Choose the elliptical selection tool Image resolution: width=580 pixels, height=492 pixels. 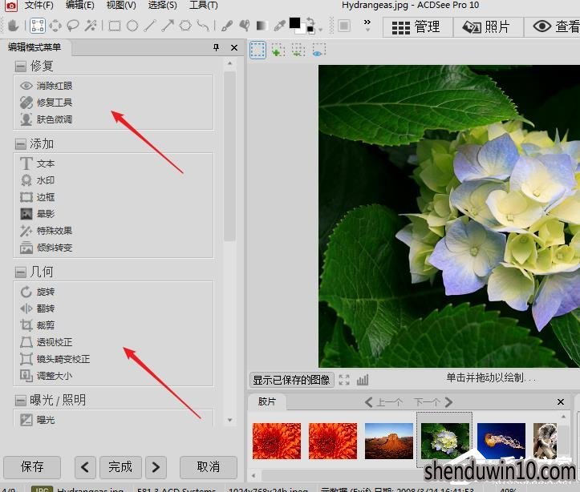point(55,26)
